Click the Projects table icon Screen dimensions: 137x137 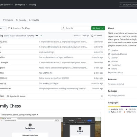coord(4,20)
